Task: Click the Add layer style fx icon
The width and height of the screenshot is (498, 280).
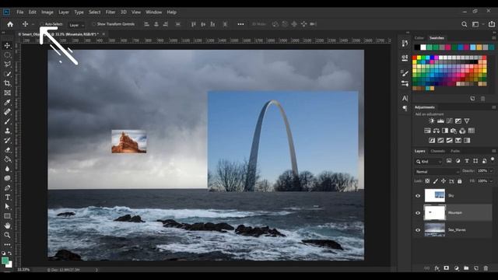Action: (x=437, y=268)
